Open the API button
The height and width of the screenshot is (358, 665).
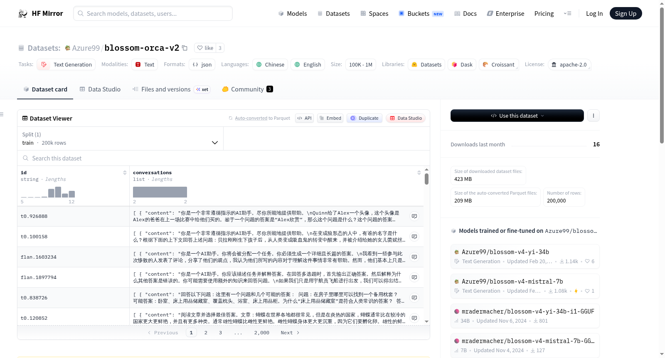(304, 118)
